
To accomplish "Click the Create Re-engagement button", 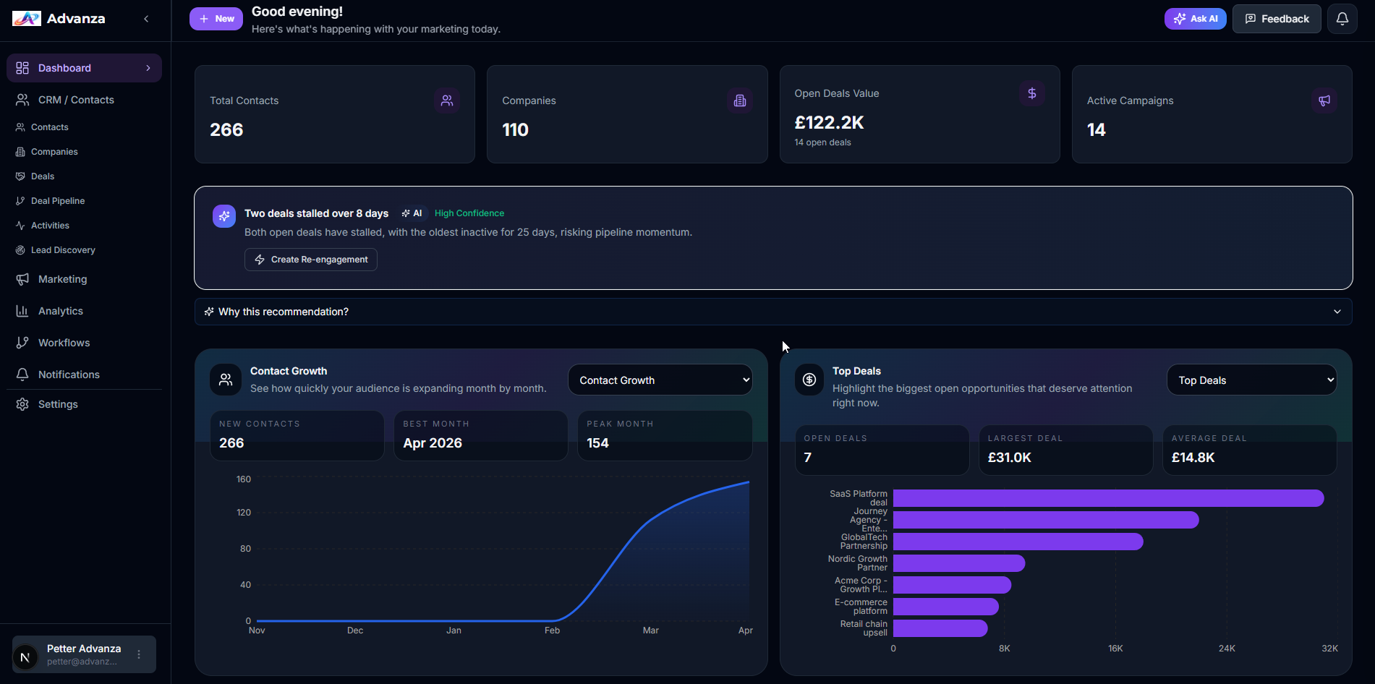I will point(310,259).
